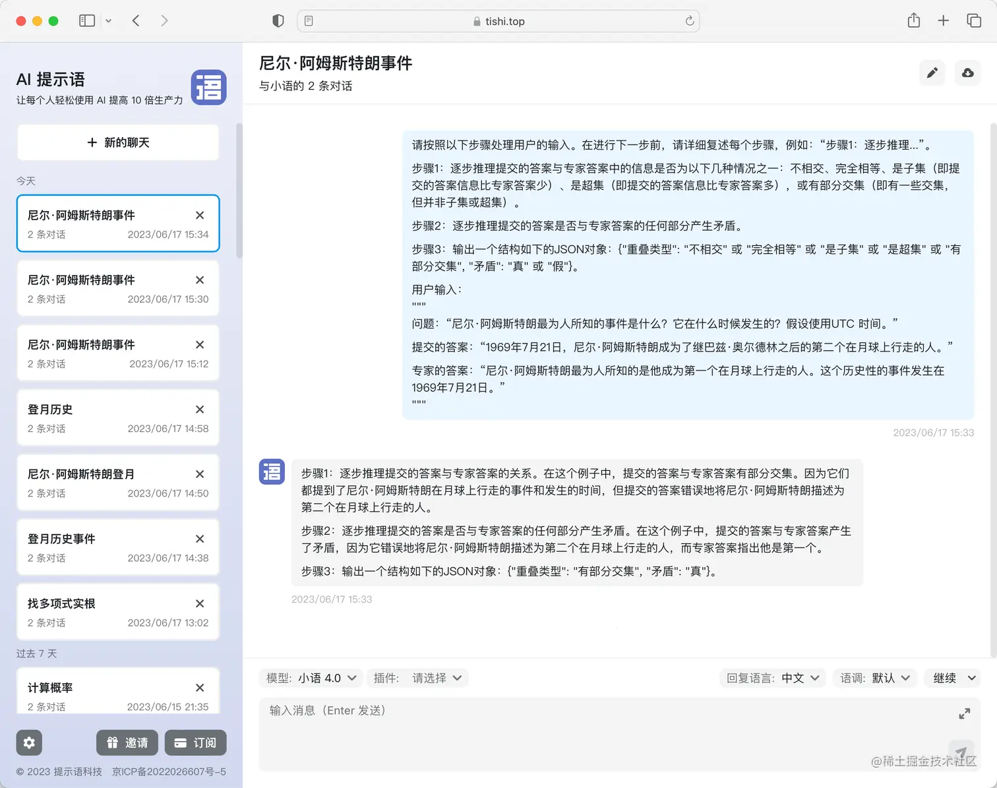The width and height of the screenshot is (997, 788).
Task: Open settings via gear icon
Action: tap(29, 743)
